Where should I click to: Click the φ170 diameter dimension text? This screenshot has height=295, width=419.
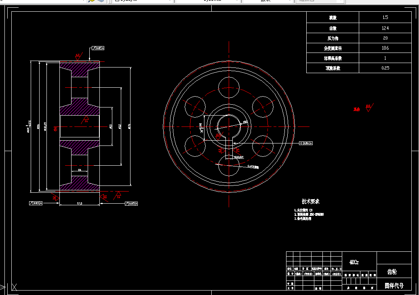pyautogui.click(x=129, y=126)
